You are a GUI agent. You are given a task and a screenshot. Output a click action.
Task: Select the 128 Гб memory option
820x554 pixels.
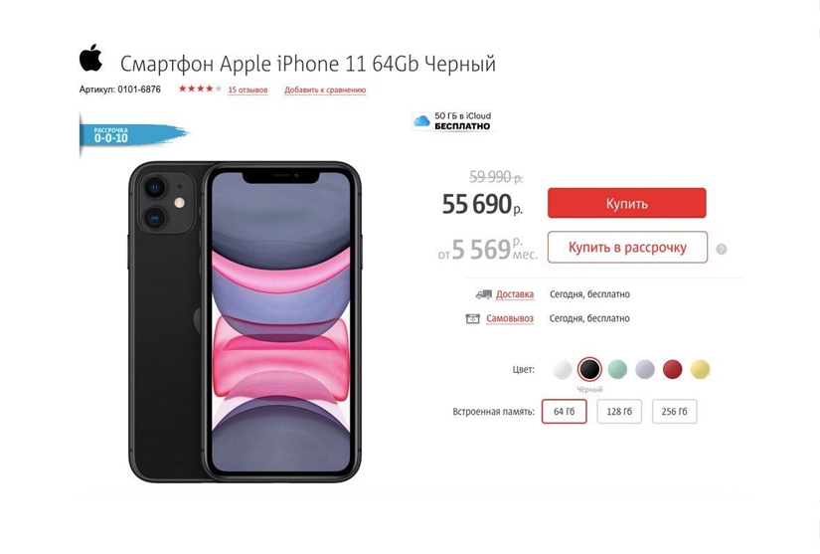[619, 412]
